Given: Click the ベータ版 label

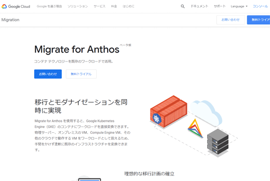Looking at the screenshot, I should (125, 45).
